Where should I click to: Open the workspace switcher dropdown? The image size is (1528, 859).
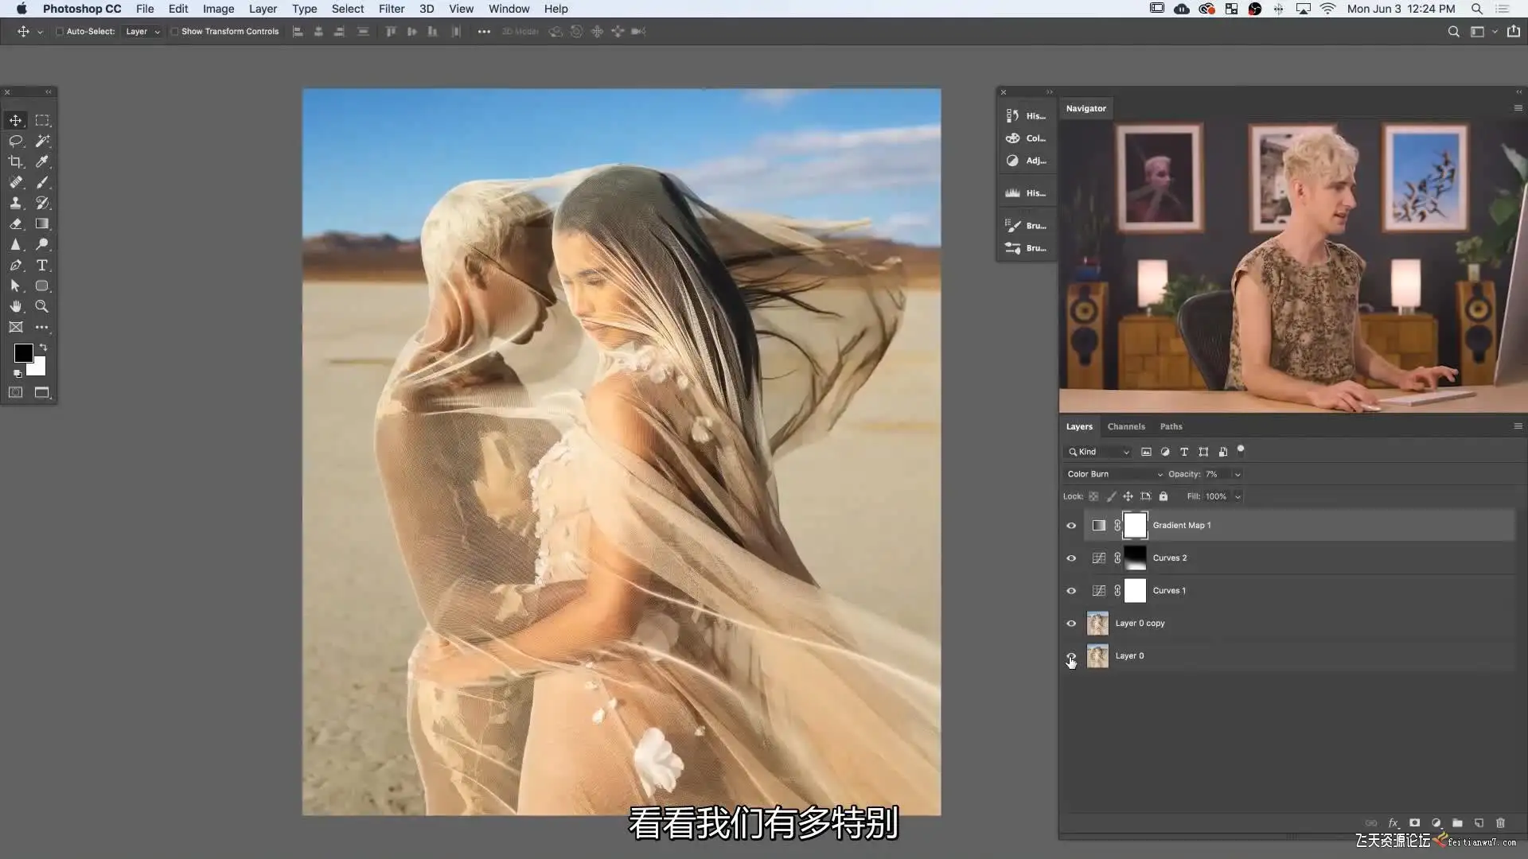pos(1483,32)
